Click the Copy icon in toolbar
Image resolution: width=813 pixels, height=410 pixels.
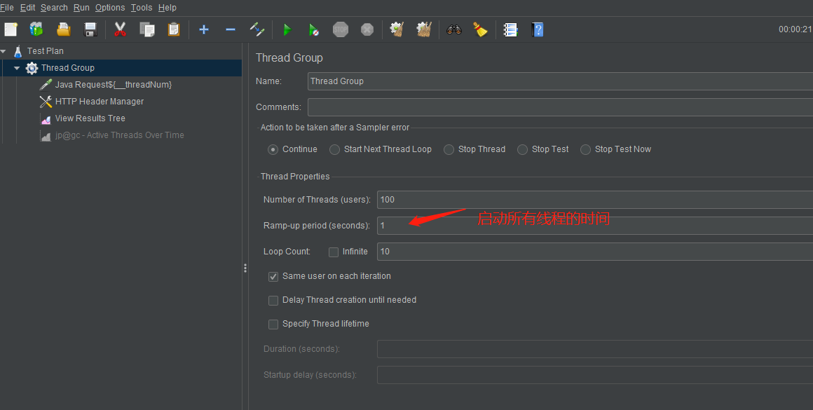pyautogui.click(x=147, y=29)
